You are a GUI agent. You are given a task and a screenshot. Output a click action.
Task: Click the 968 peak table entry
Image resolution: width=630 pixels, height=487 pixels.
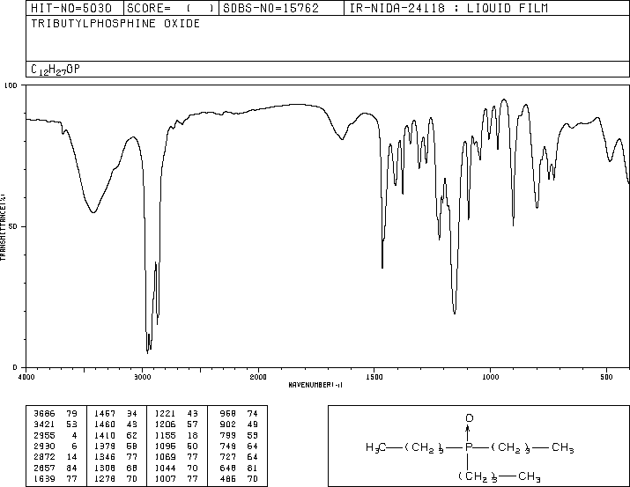(228, 414)
